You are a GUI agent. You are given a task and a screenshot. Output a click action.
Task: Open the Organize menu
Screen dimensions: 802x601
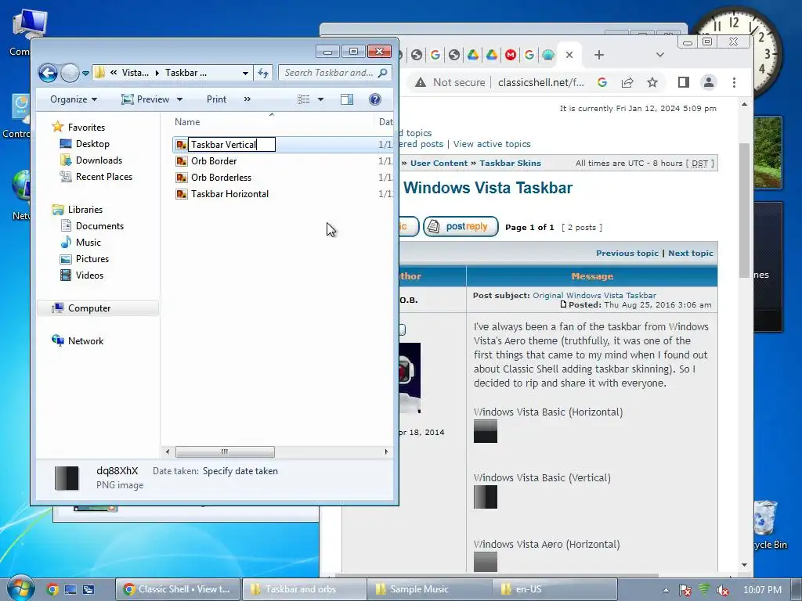[x=74, y=99]
